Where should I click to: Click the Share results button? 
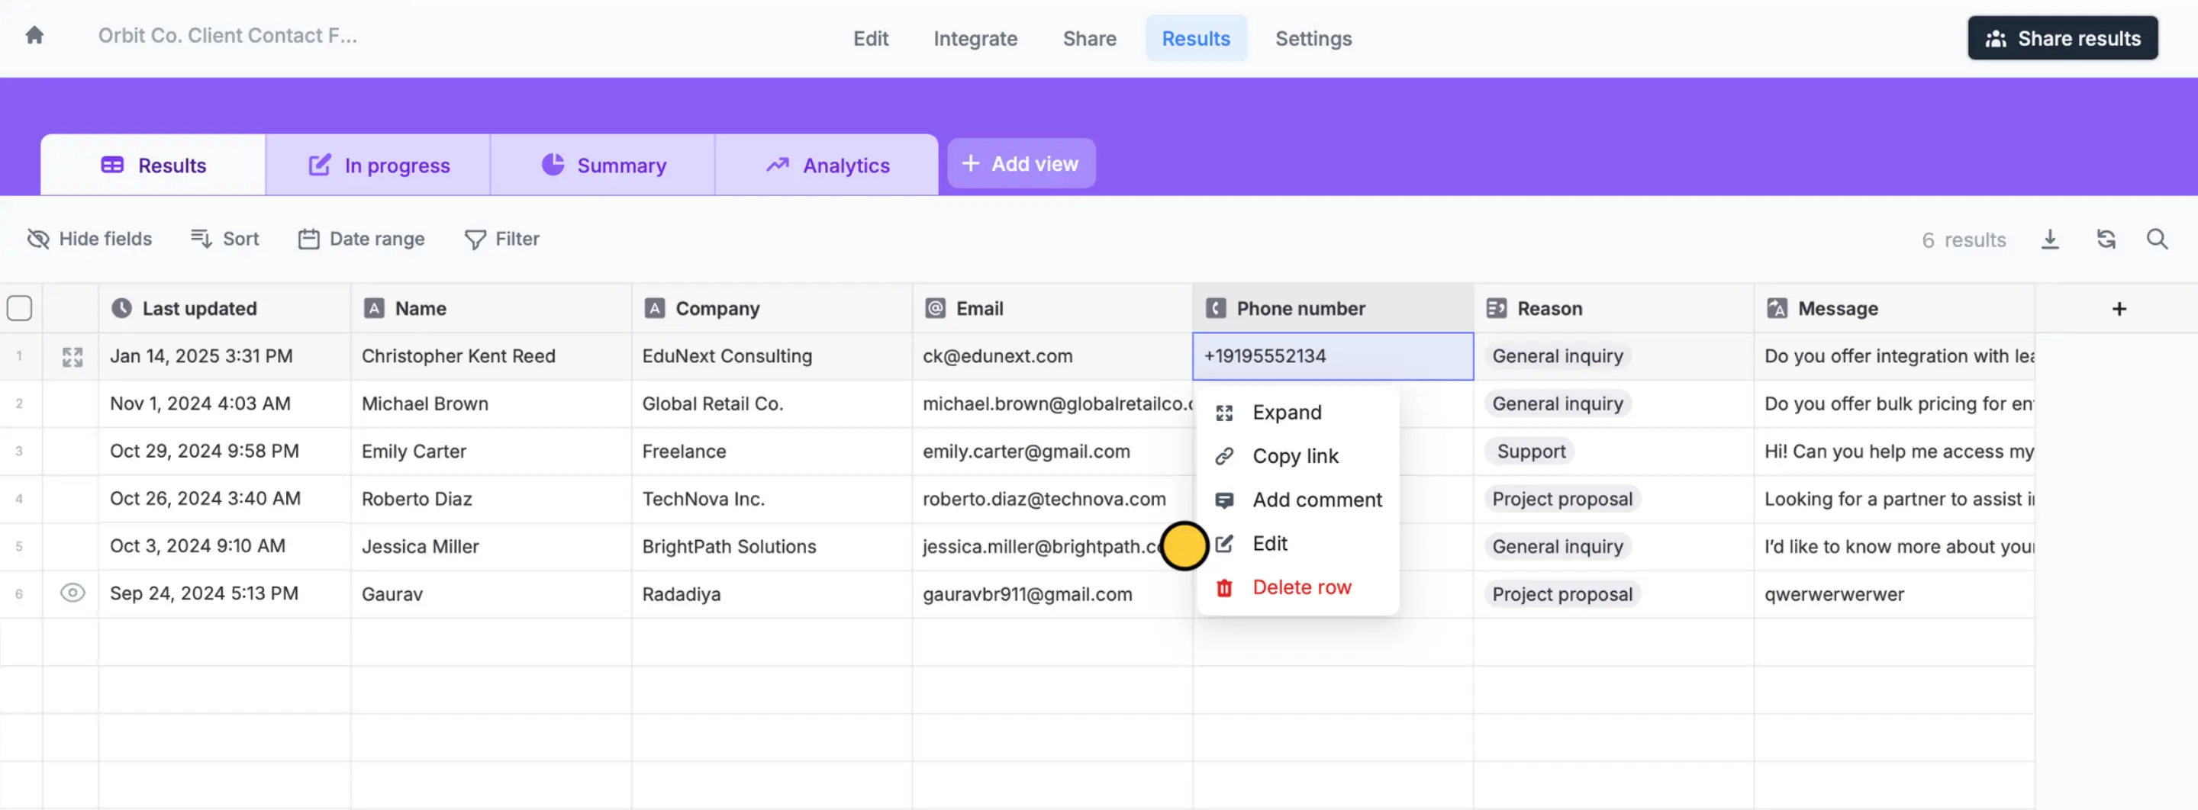[x=2062, y=38]
